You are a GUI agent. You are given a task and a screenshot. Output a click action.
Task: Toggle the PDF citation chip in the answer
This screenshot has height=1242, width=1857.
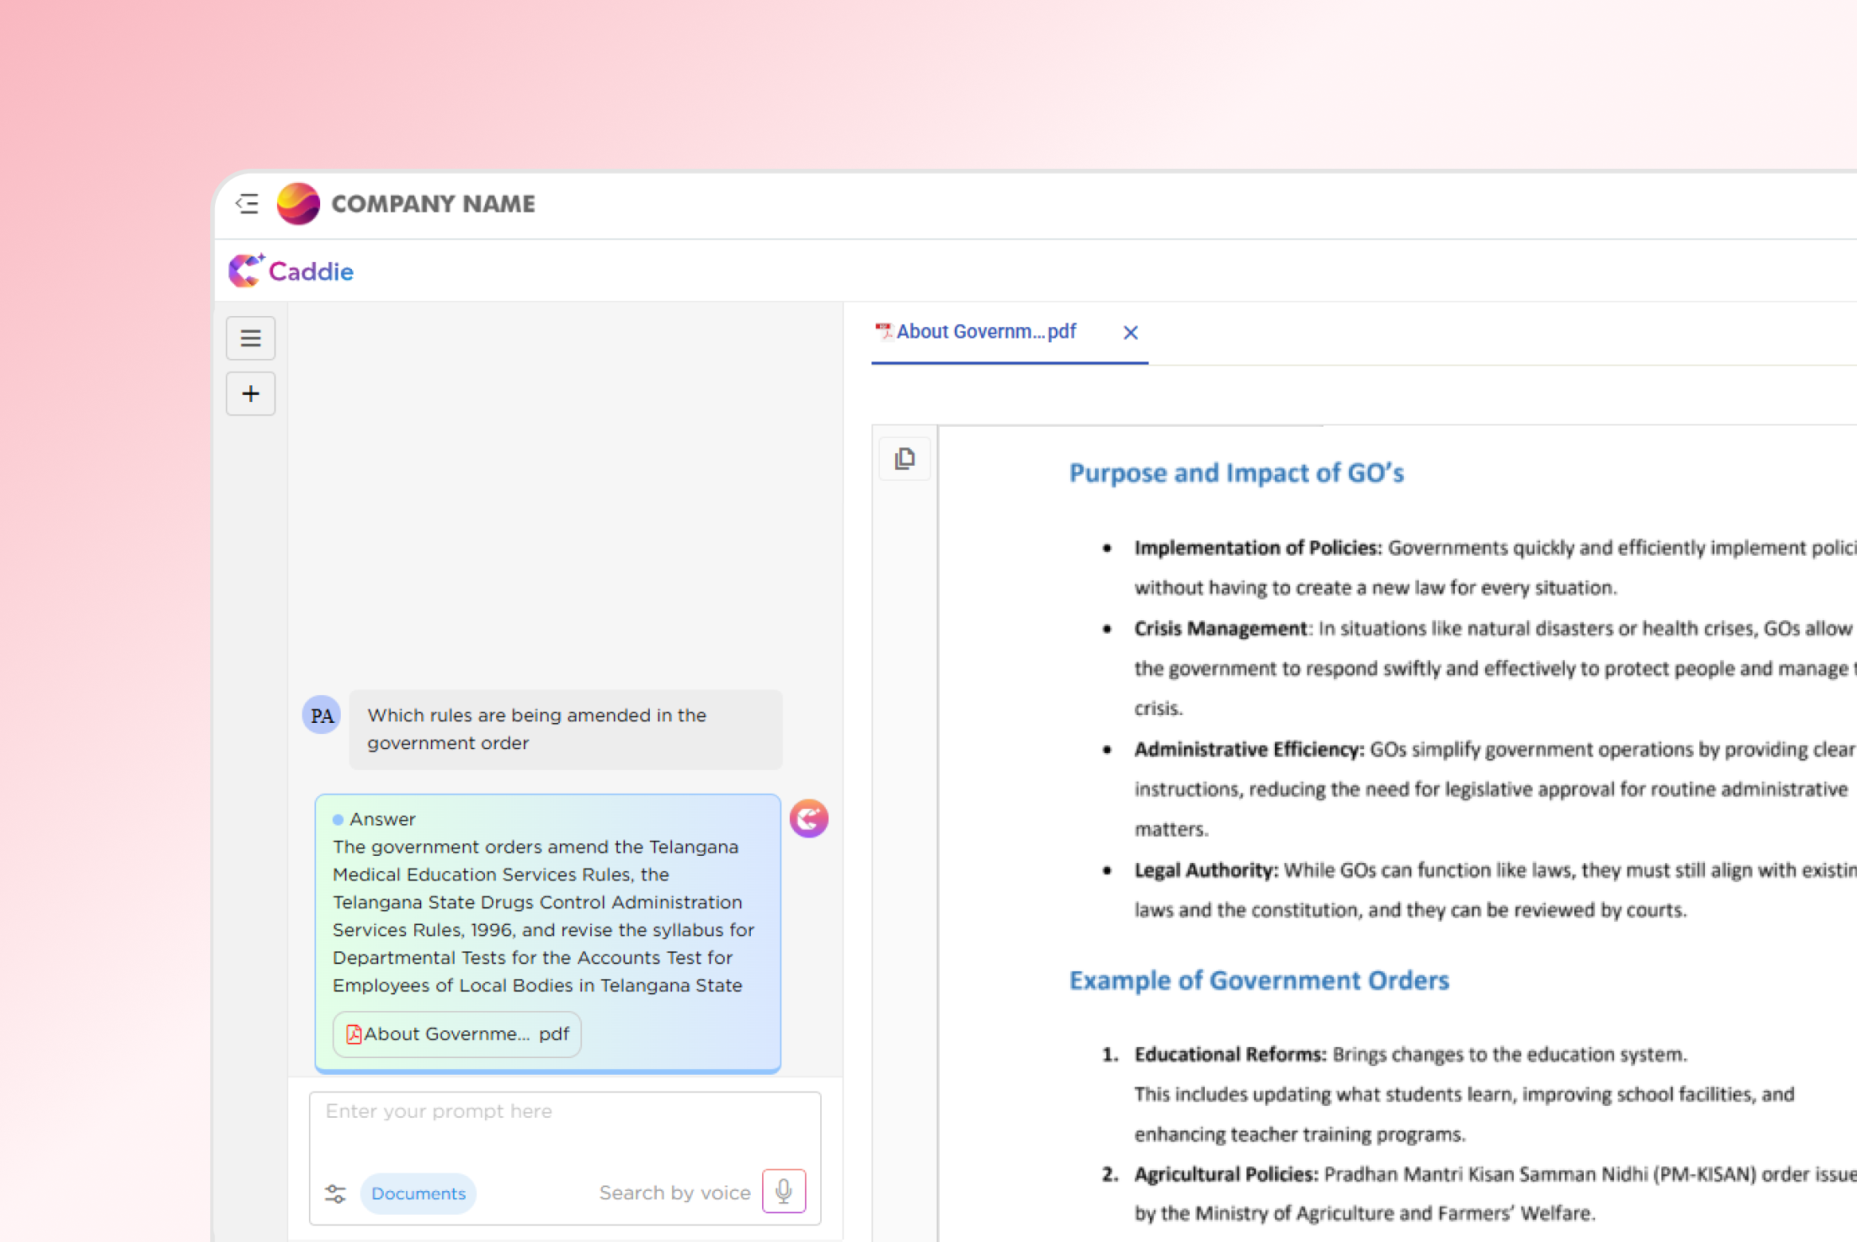[456, 1033]
